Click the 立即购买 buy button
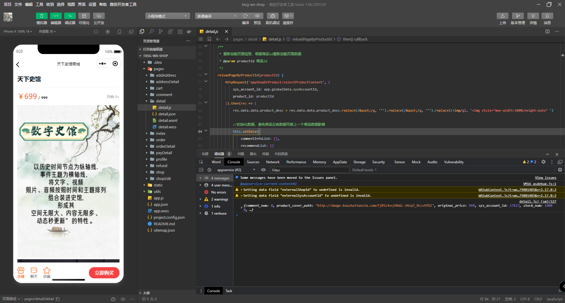Viewport: 565px width, 303px height. 104,273
